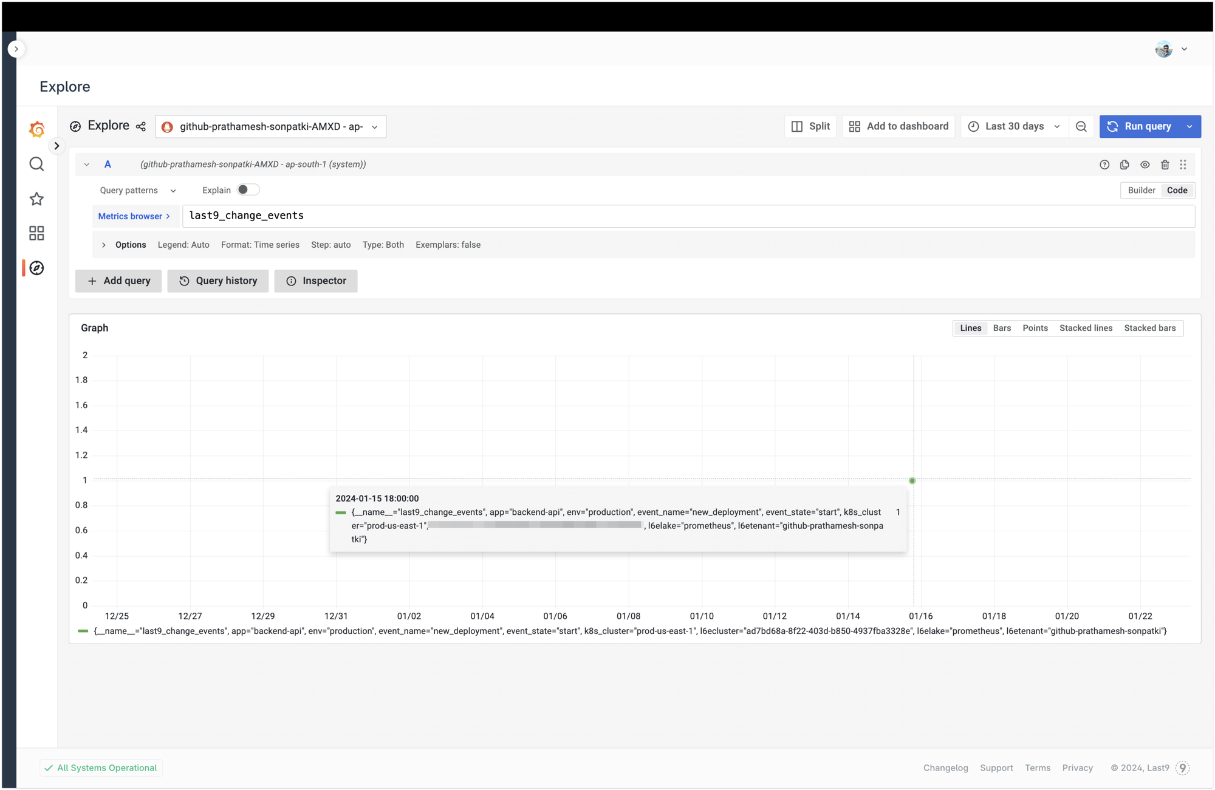
Task: Open the datasource picker dropdown
Action: click(x=271, y=126)
